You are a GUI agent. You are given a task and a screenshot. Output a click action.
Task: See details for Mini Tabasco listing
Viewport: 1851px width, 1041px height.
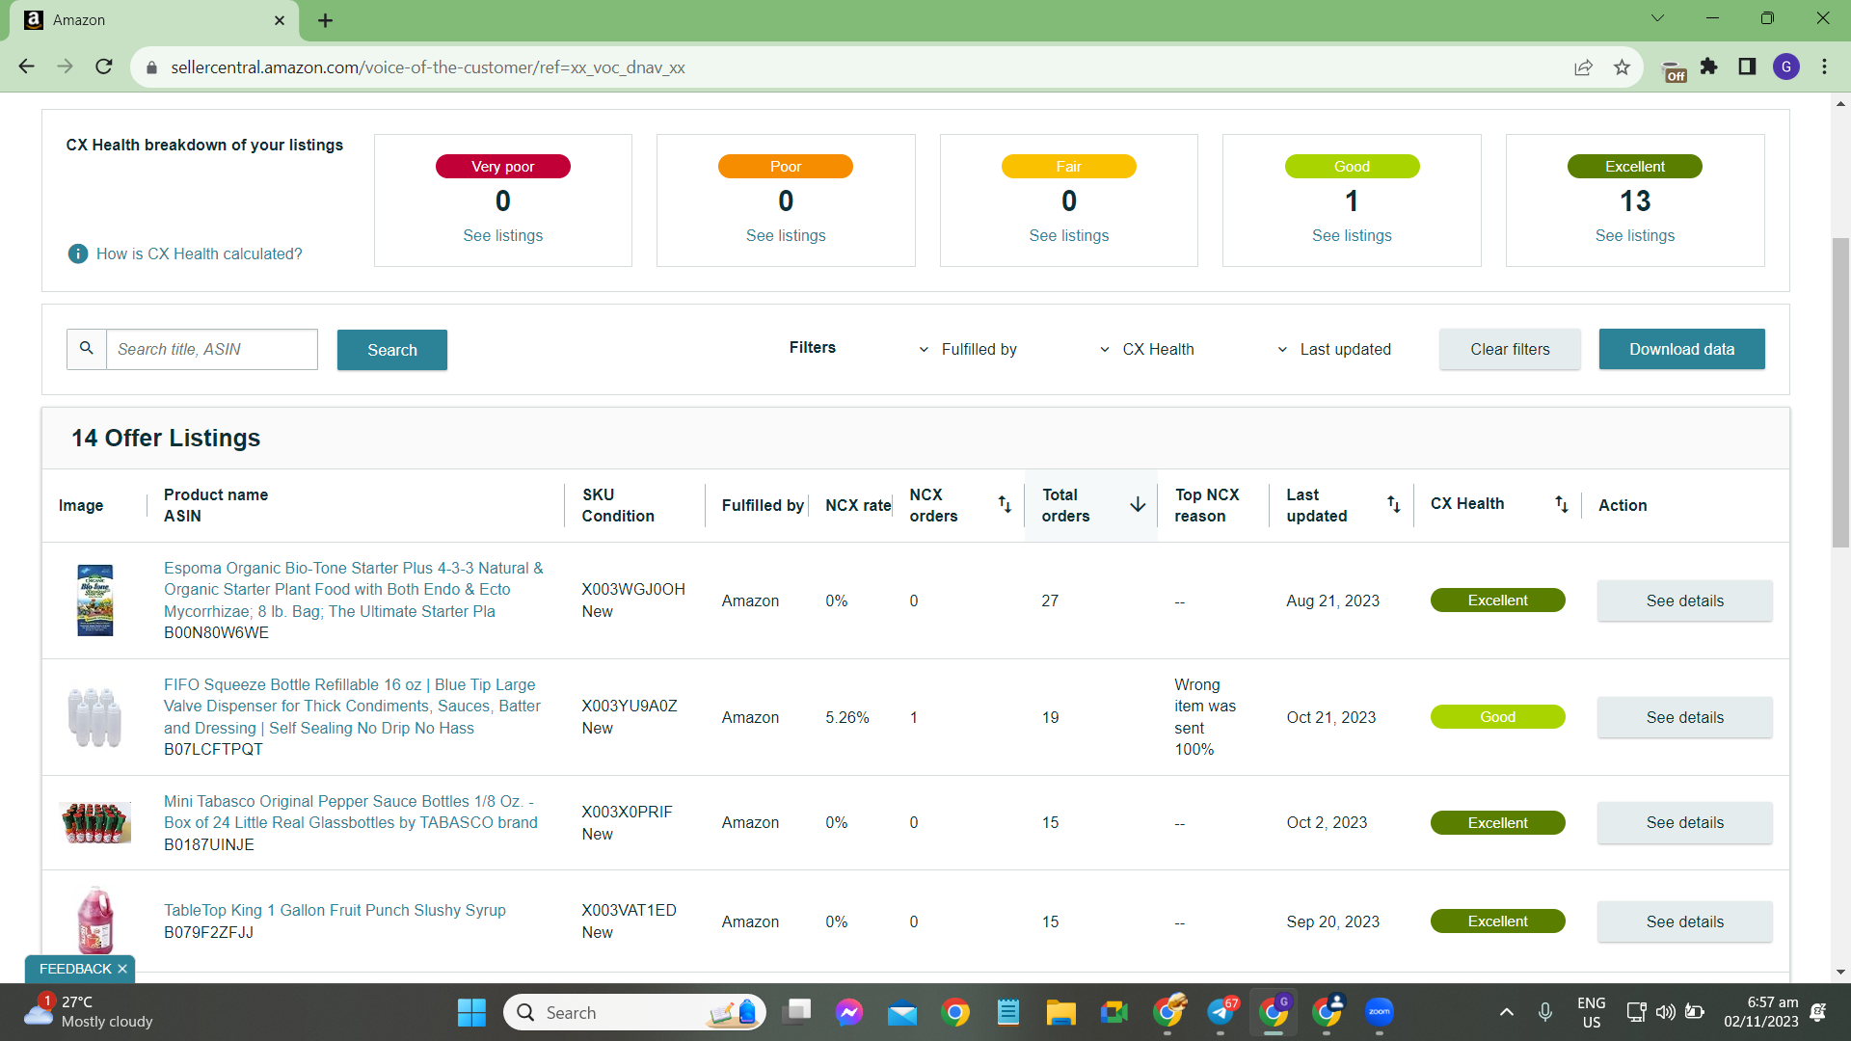pyautogui.click(x=1685, y=822)
